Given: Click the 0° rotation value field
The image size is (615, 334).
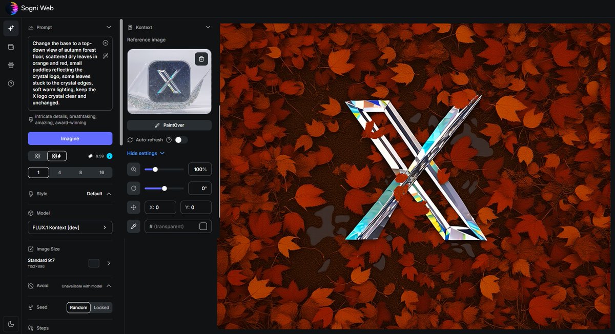Looking at the screenshot, I should [200, 189].
